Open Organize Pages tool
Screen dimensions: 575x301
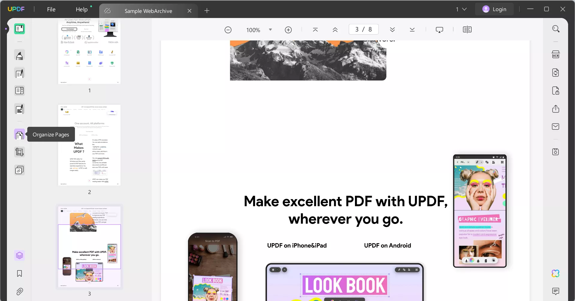tap(19, 135)
